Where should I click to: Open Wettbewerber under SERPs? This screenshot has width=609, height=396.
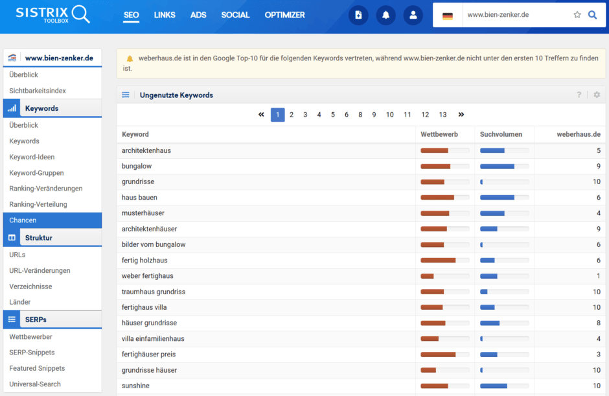[30, 337]
